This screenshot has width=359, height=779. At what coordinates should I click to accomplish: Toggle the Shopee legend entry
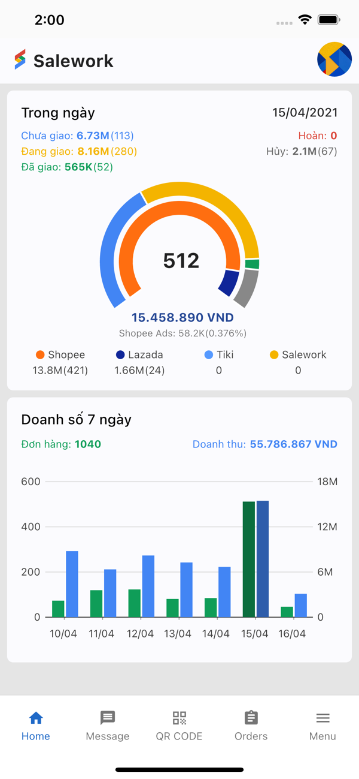pyautogui.click(x=62, y=354)
